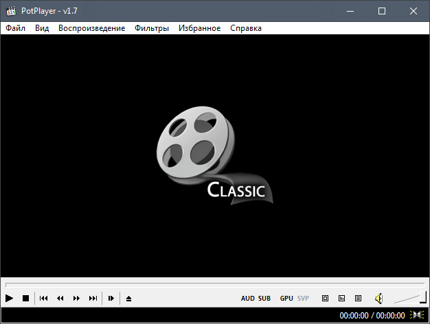Open the AUD audio track selector
The image size is (430, 324).
248,298
